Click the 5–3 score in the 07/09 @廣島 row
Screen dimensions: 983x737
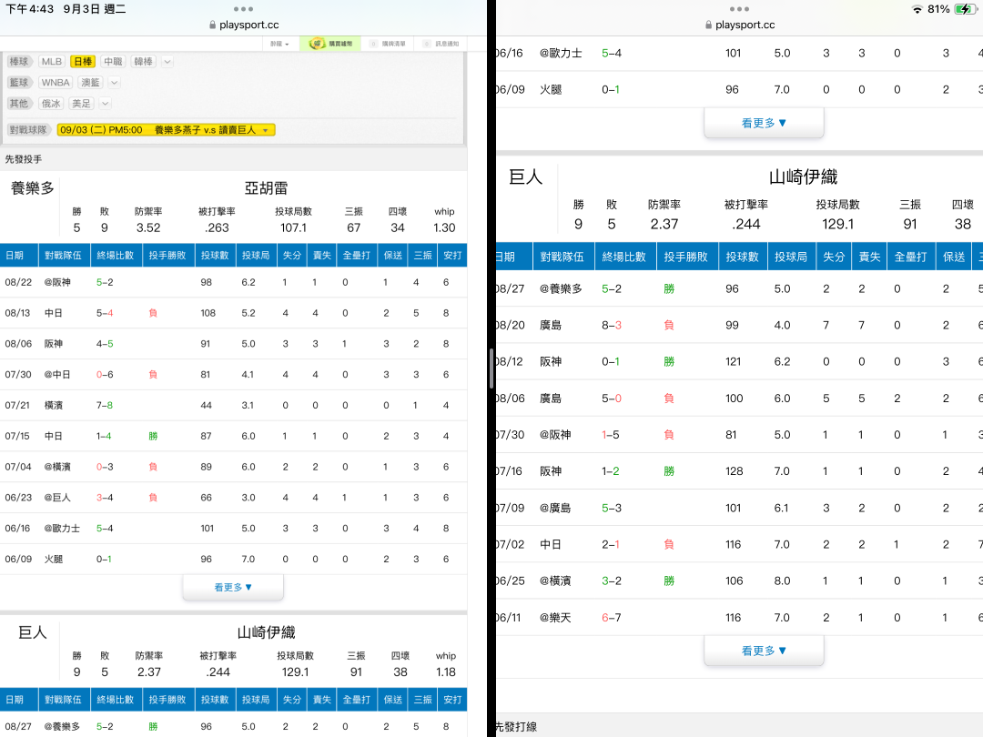click(612, 508)
